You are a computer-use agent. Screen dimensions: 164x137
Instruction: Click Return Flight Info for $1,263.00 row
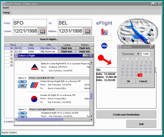pyautogui.click(x=85, y=52)
